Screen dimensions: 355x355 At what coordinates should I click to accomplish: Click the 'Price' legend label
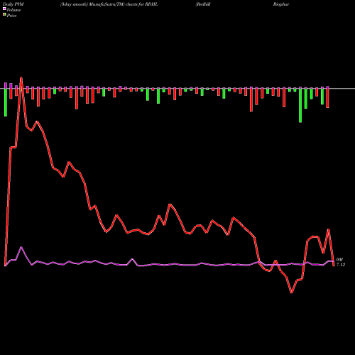(x=11, y=16)
